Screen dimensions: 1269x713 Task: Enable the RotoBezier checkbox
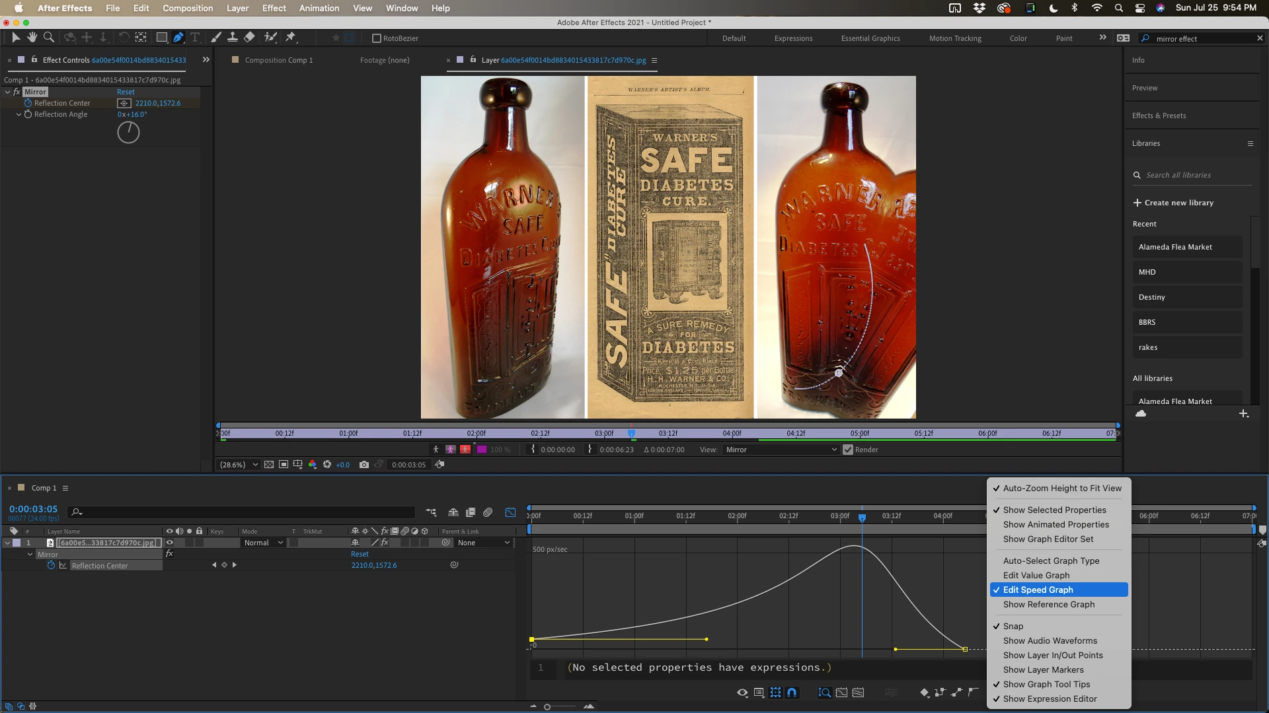click(377, 38)
